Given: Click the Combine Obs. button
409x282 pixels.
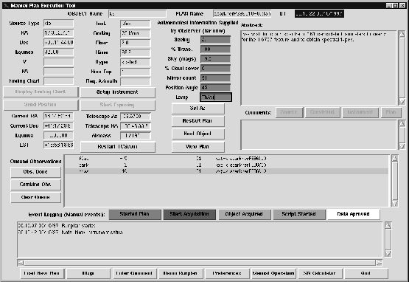Looking at the screenshot, I should [35, 185].
